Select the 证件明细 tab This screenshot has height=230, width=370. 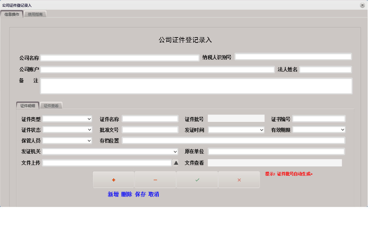pos(27,105)
